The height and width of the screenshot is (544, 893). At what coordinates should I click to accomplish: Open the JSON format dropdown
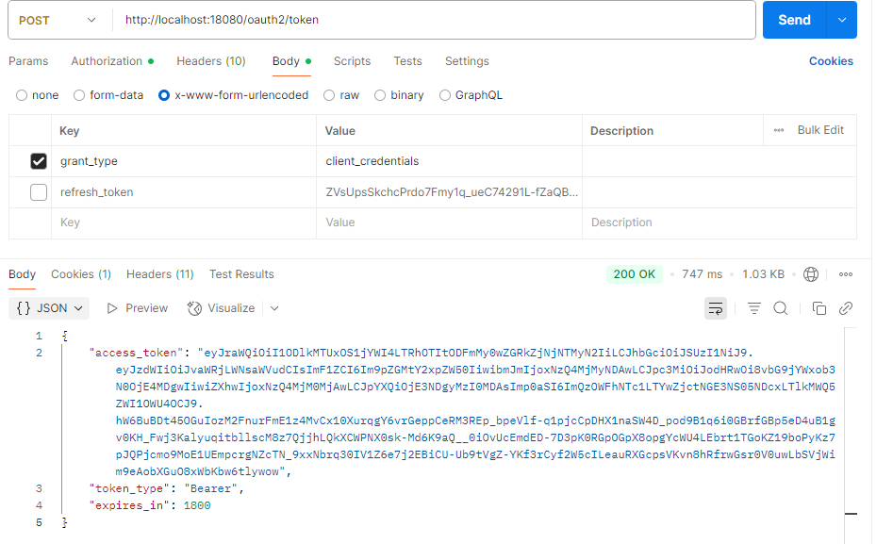point(50,308)
